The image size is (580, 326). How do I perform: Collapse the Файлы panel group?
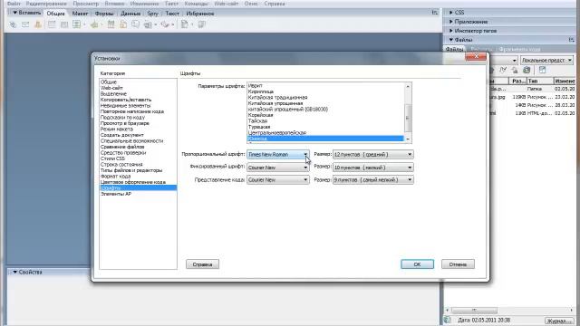click(451, 40)
